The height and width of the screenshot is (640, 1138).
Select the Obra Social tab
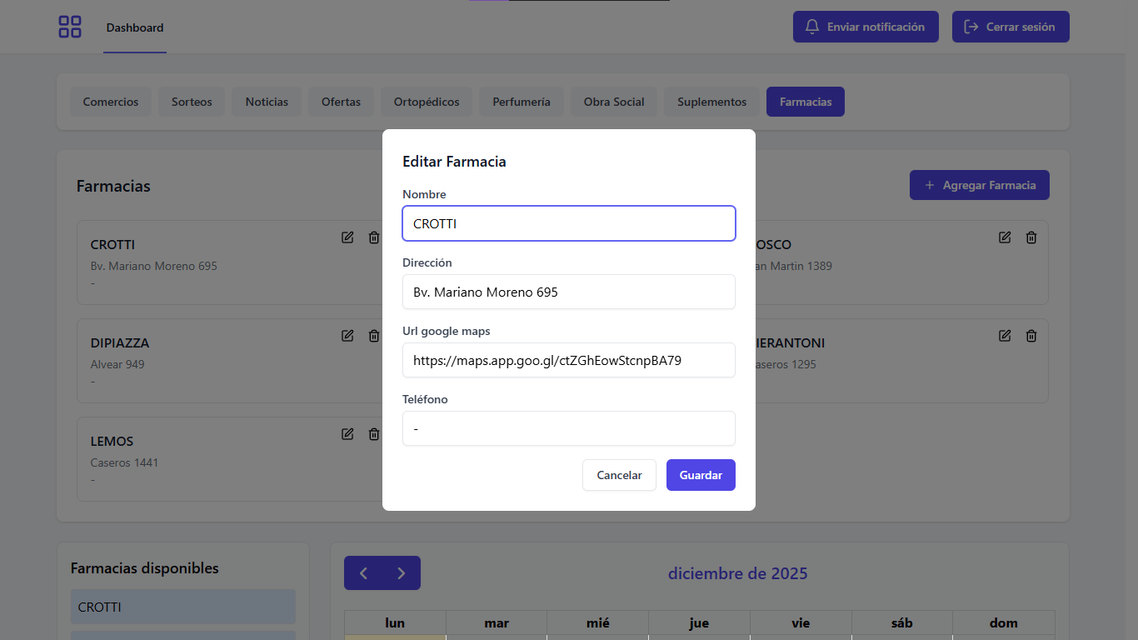pyautogui.click(x=614, y=102)
